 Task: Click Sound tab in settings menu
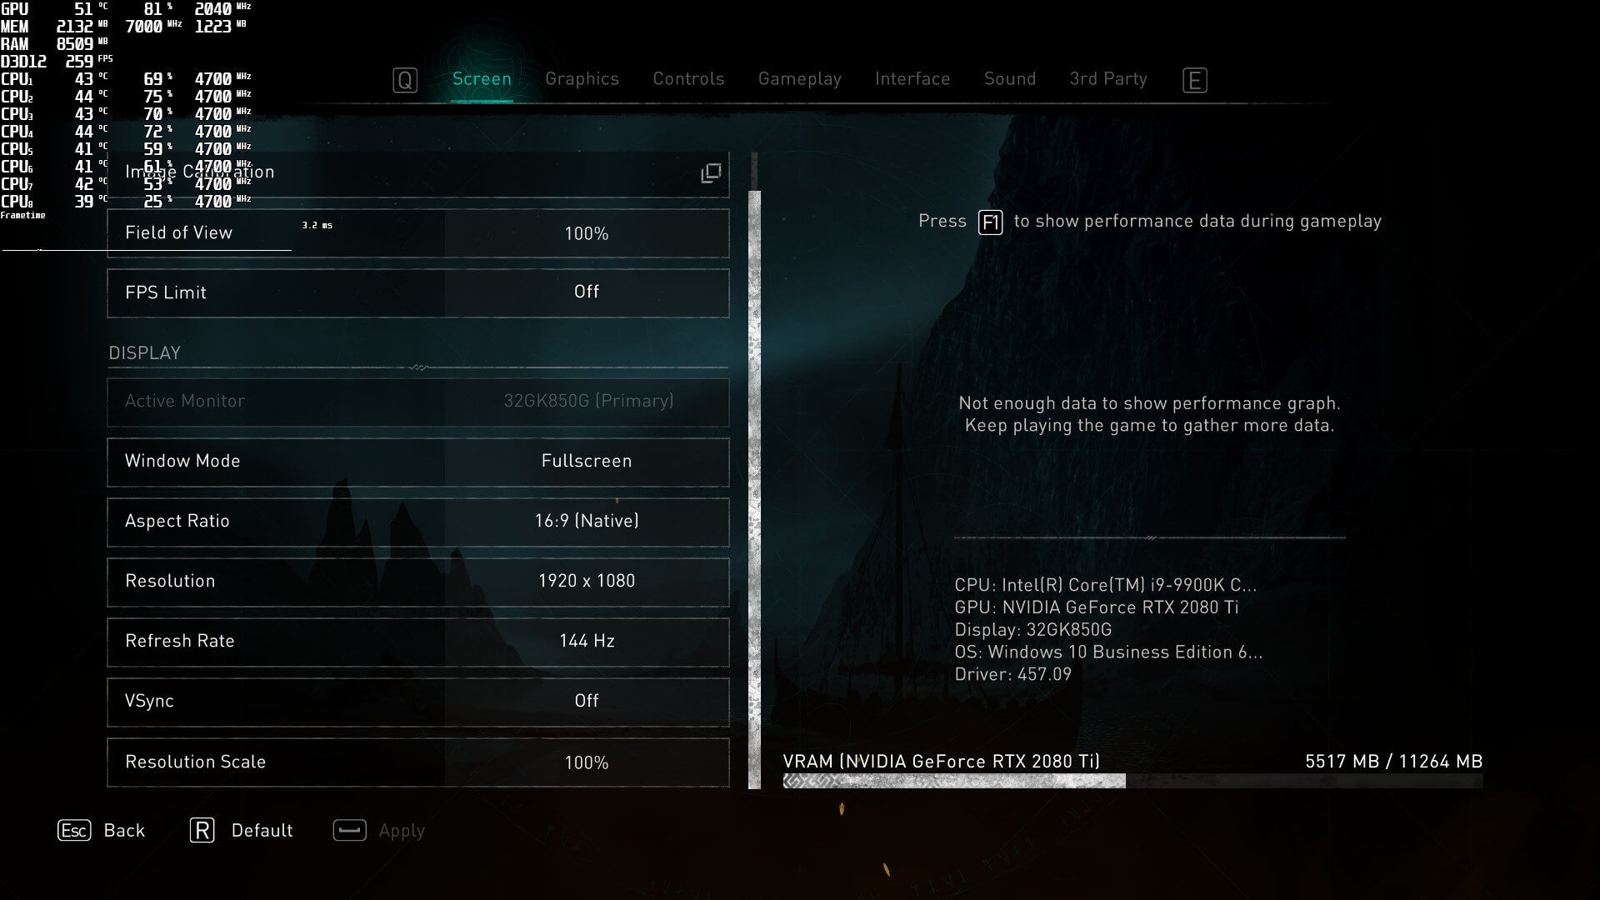click(1009, 79)
